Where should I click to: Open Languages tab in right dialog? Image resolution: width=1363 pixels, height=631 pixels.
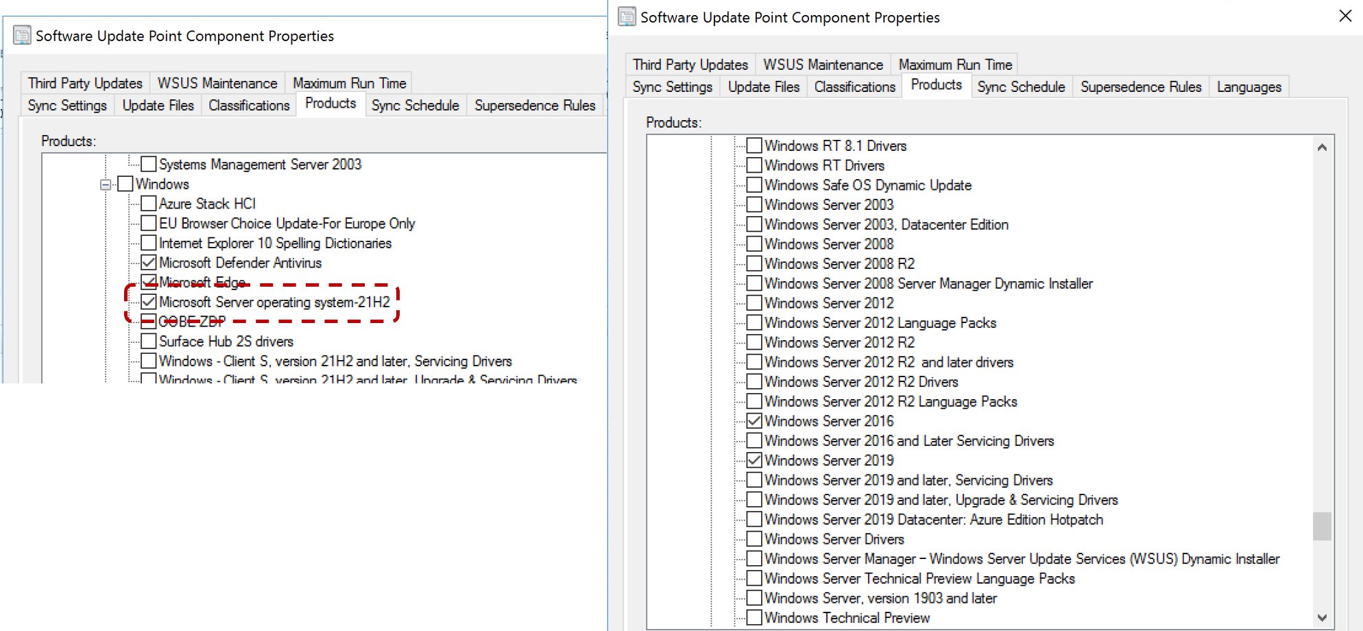[x=1249, y=87]
